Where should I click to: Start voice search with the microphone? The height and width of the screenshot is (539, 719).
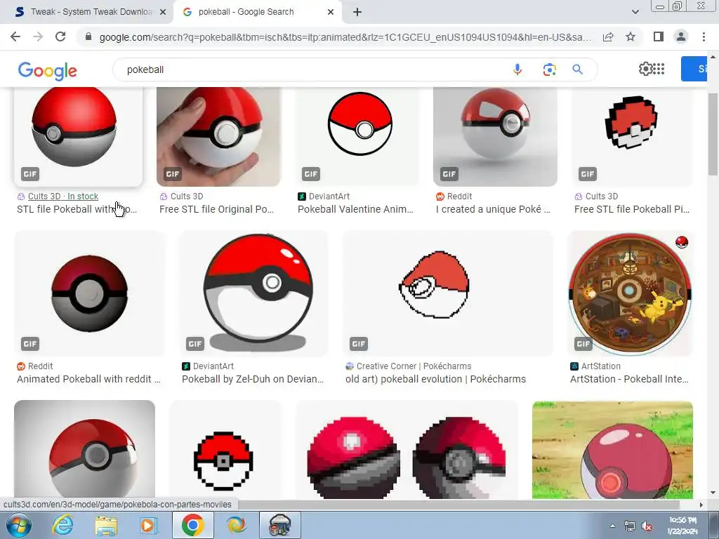point(517,69)
